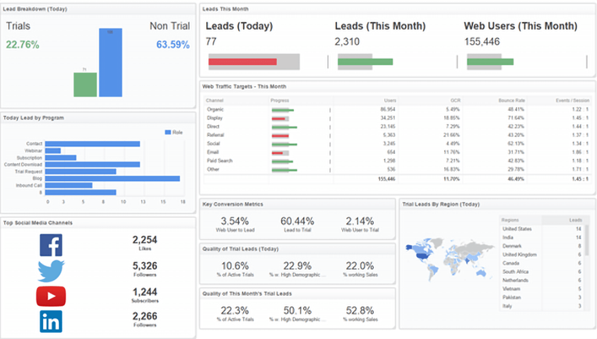Select the blue Non Trial bar
The width and height of the screenshot is (597, 339).
click(110, 62)
